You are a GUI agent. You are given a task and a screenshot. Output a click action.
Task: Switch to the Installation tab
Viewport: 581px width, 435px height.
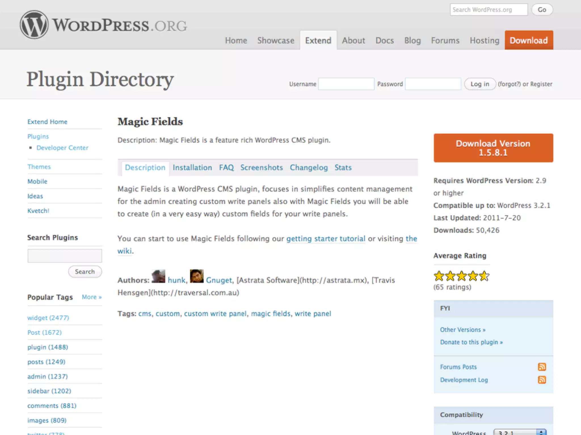(x=192, y=167)
